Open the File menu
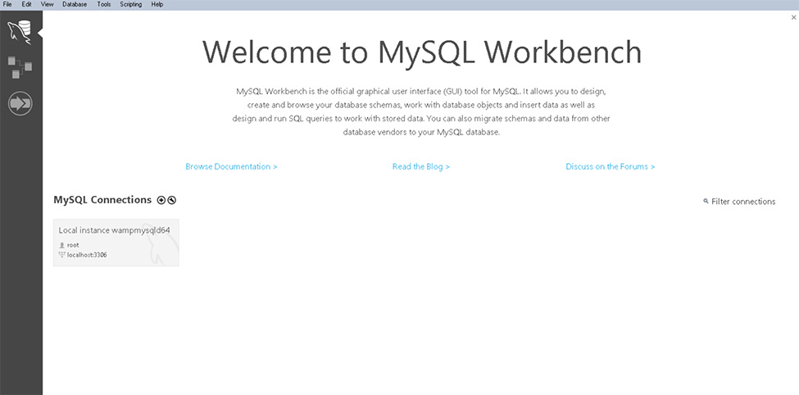This screenshot has width=799, height=395. 7,4
